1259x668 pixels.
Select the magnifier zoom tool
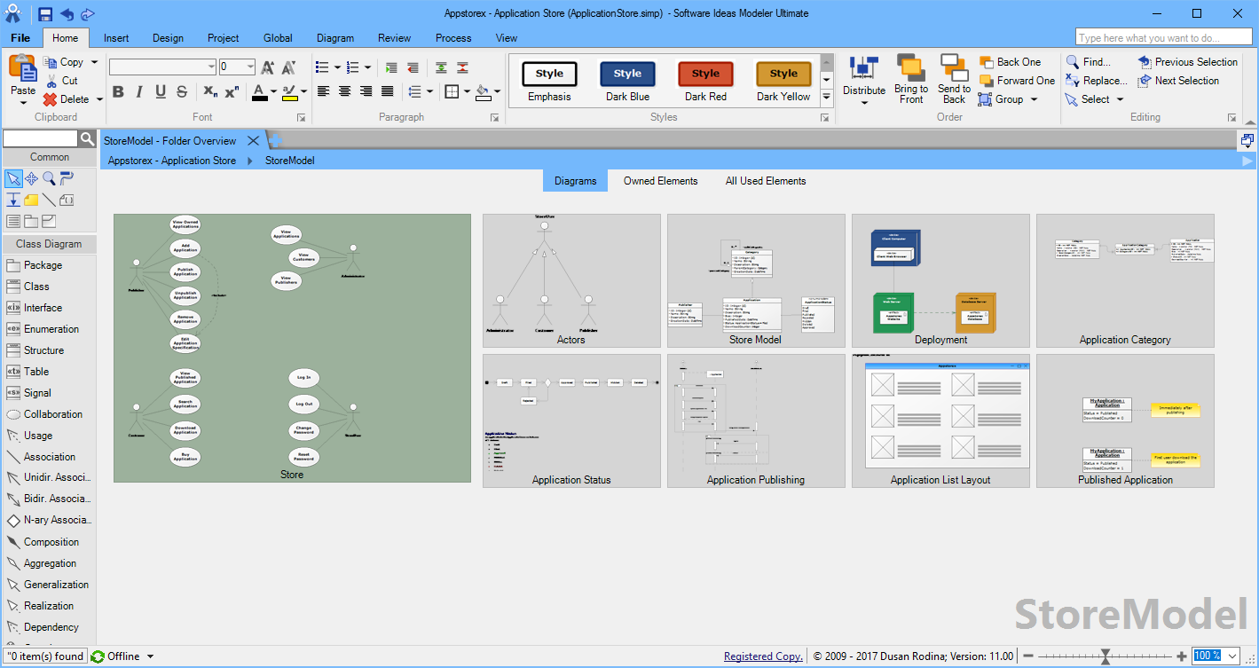coord(49,178)
